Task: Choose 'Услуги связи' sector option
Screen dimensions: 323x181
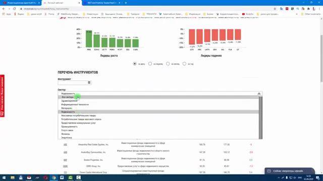Action: tap(158, 130)
